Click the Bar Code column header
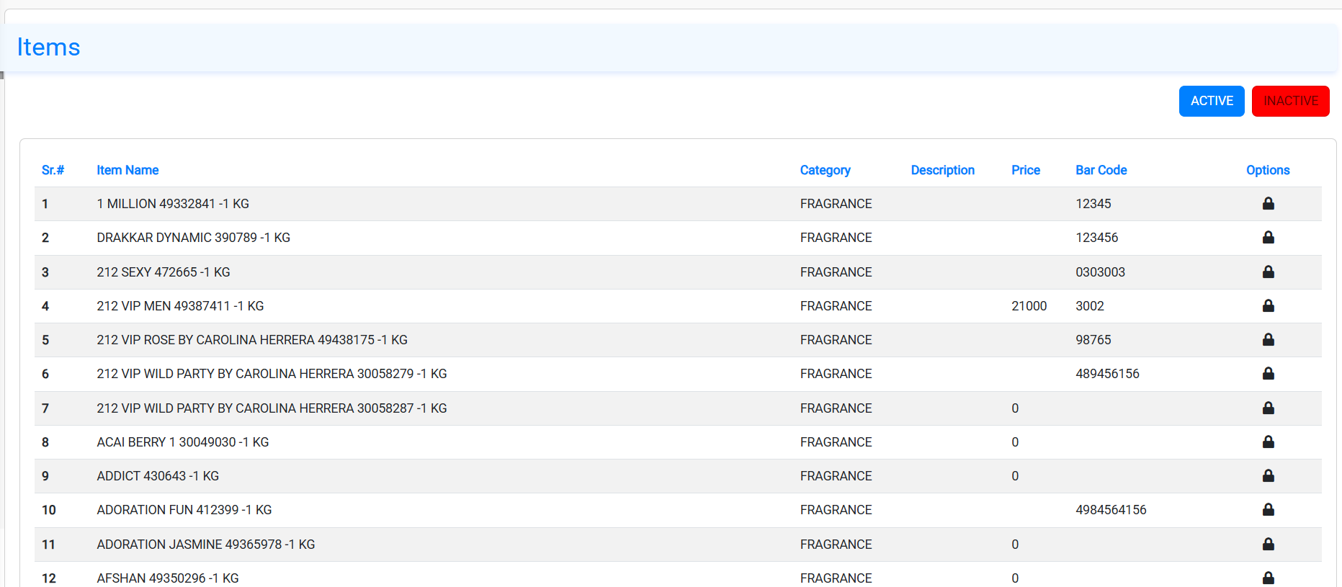Viewport: 1342px width, 587px height. click(x=1101, y=170)
